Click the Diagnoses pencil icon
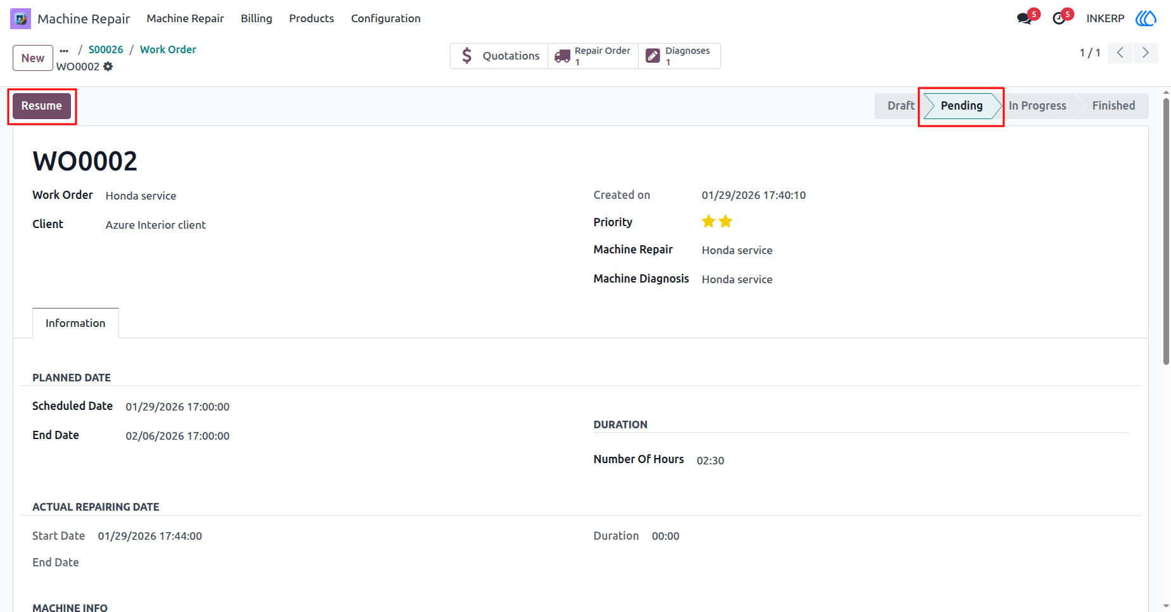 [x=653, y=56]
